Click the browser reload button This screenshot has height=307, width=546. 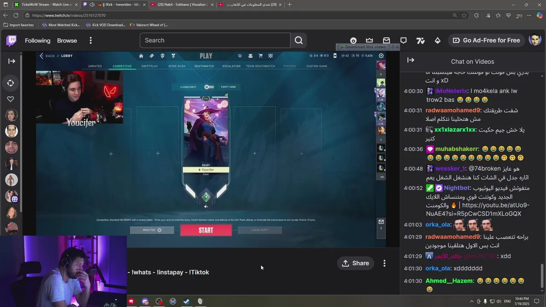16,15
